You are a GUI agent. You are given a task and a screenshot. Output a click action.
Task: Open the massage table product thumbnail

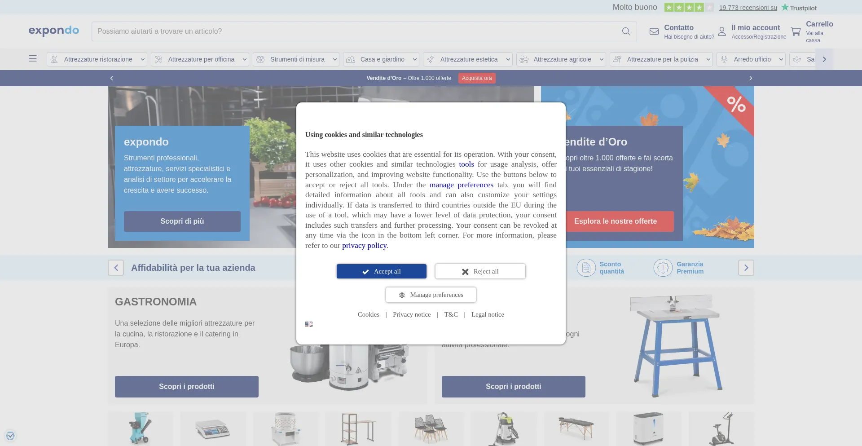coord(577,428)
